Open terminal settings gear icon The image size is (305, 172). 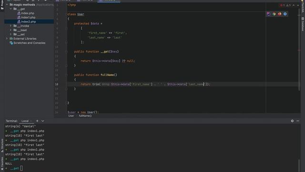point(292,121)
